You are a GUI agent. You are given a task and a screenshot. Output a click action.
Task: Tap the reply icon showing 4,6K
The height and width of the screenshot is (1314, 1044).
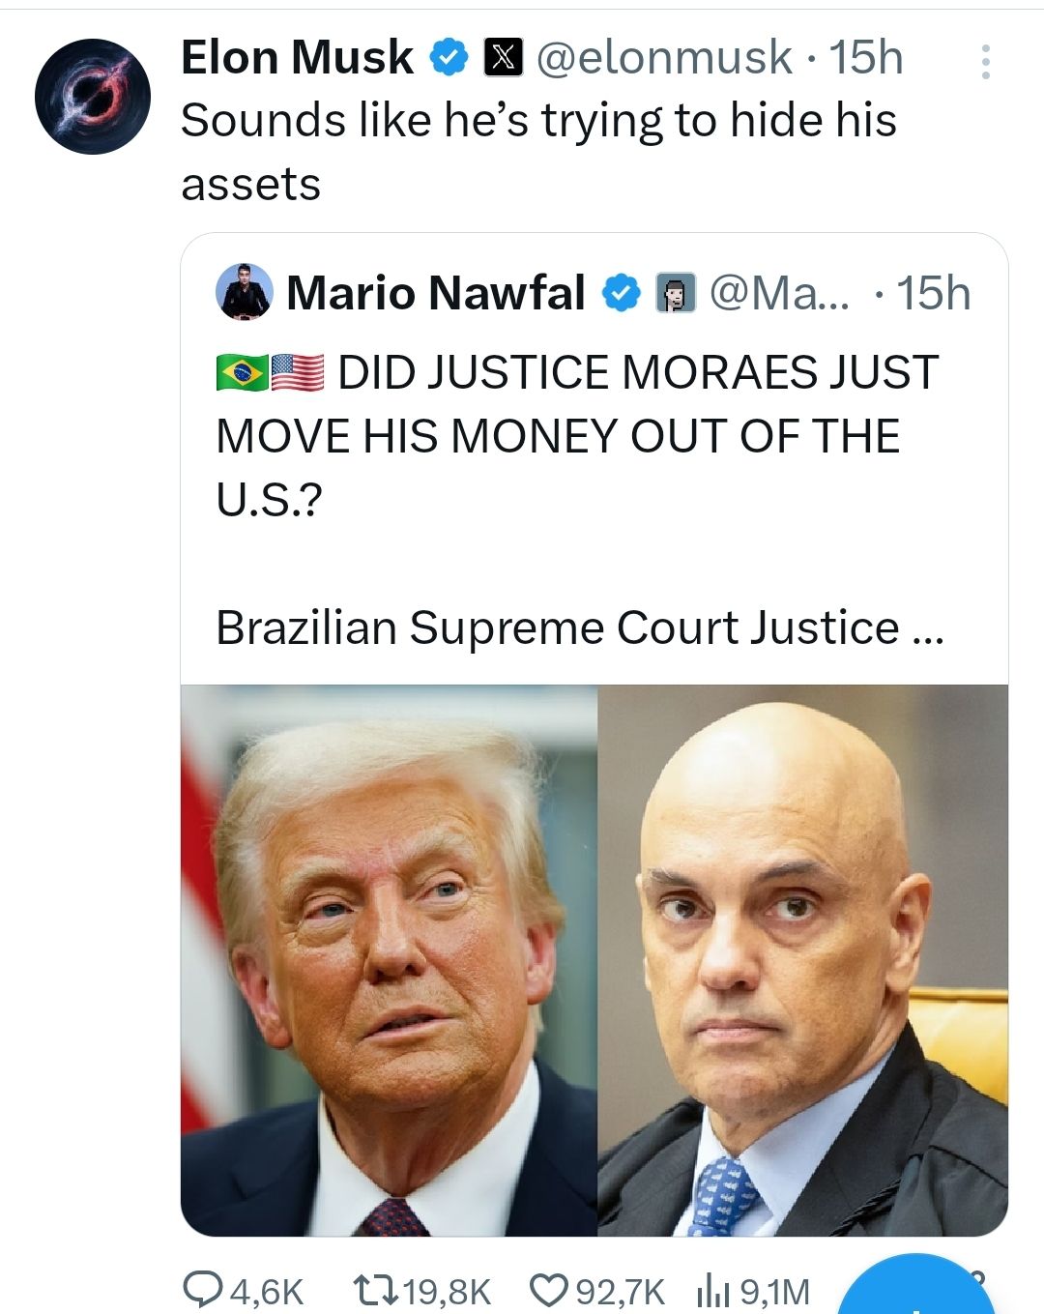204,1290
